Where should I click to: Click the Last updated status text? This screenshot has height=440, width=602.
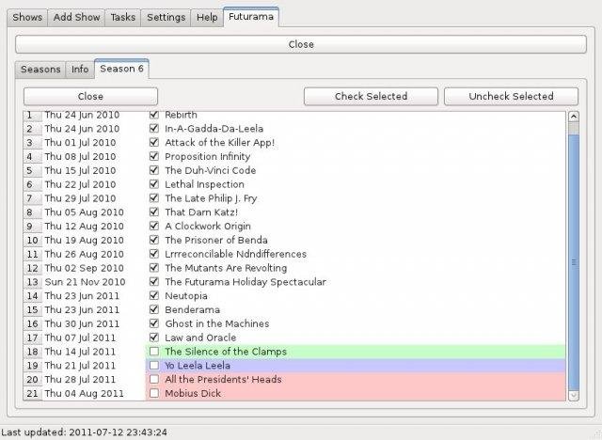click(x=84, y=432)
